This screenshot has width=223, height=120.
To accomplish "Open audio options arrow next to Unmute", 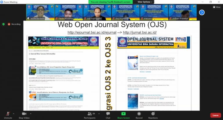I will tap(14, 114).
